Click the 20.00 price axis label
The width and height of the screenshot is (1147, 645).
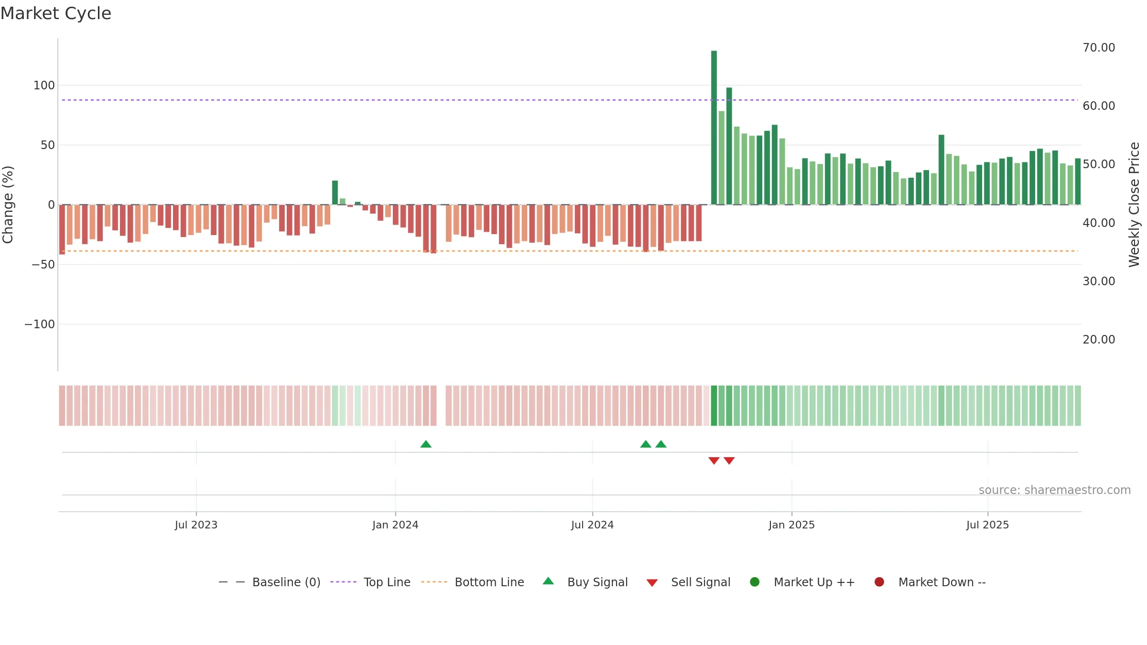[x=1099, y=340]
